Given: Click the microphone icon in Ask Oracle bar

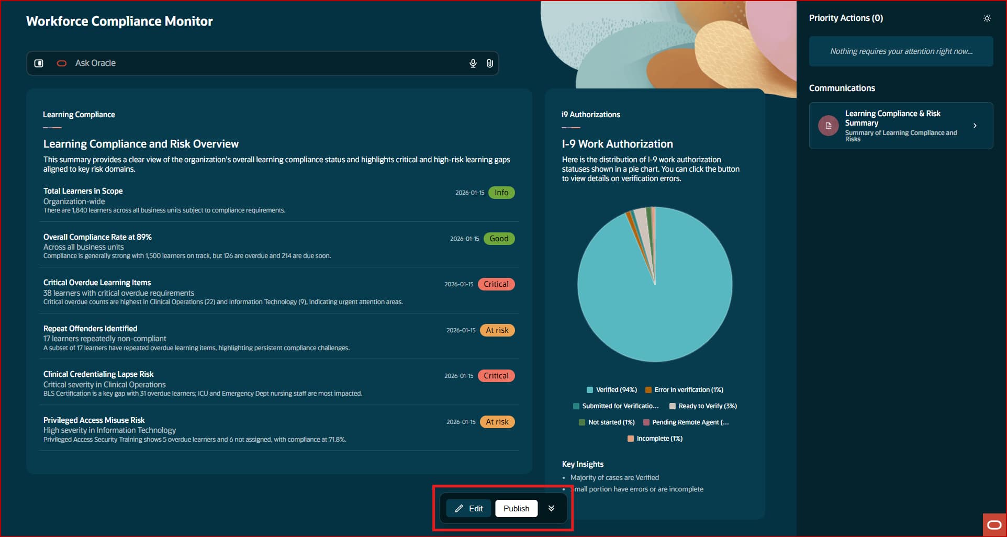Looking at the screenshot, I should pyautogui.click(x=473, y=63).
